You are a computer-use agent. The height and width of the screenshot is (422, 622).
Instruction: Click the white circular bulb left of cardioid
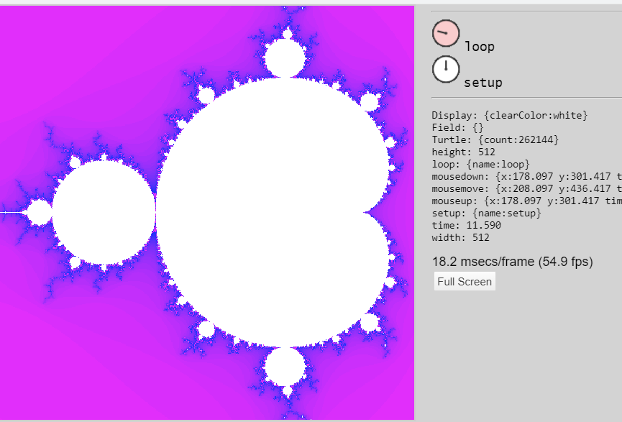click(104, 212)
